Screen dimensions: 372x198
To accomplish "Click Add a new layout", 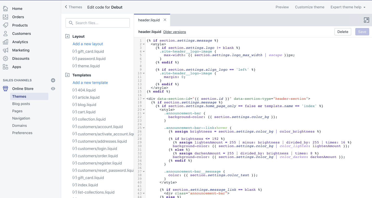I will coord(88,44).
